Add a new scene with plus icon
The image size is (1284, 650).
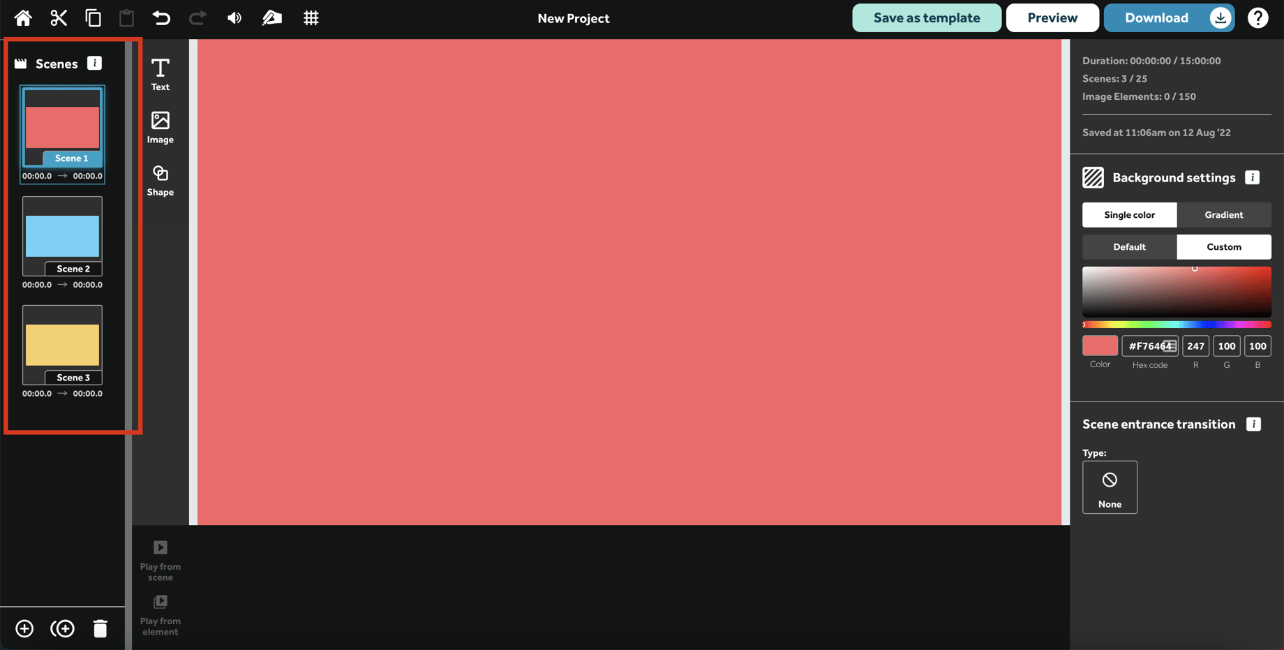24,628
